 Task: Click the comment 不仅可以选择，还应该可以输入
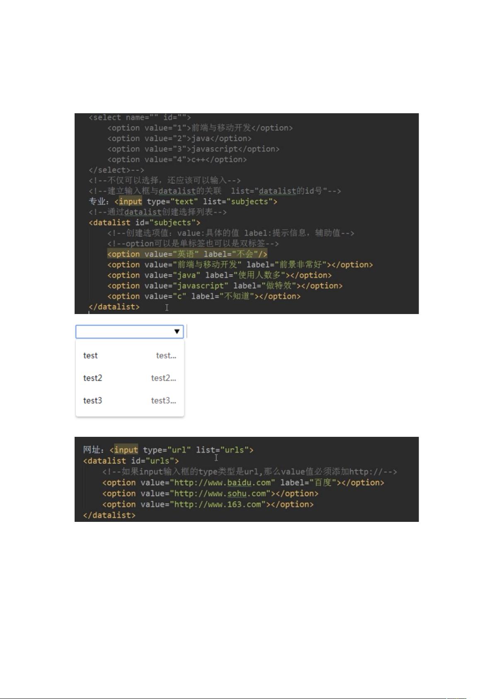165,180
